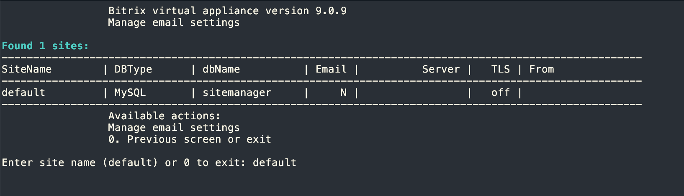Click the SiteName column header
The height and width of the screenshot is (196, 684).
pos(27,69)
